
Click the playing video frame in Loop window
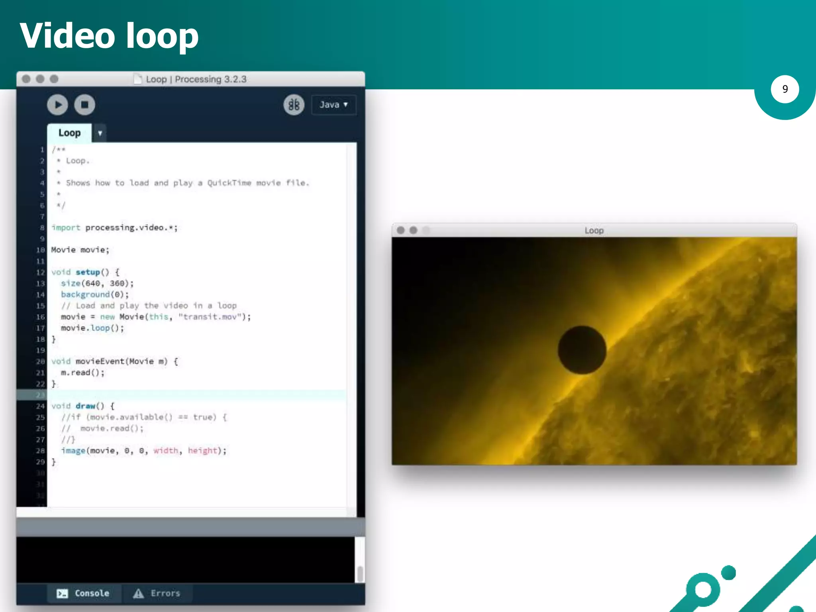click(x=594, y=351)
